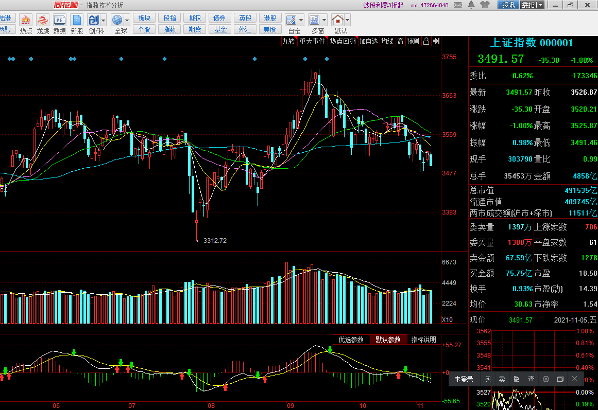The width and height of the screenshot is (598, 410).
Task: Select the red 卖 sell button
Action: (x=502, y=379)
